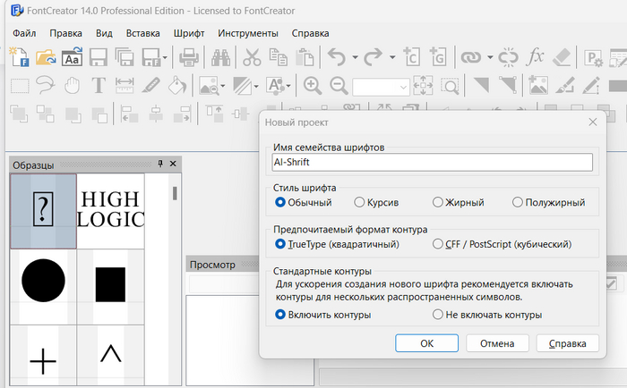Select Не включать контуры option
Viewport: 627px width, 388px height.
438,315
